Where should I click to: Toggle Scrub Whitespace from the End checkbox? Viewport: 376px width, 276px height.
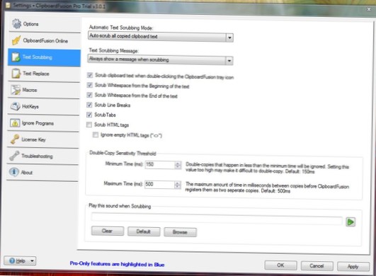pyautogui.click(x=89, y=95)
